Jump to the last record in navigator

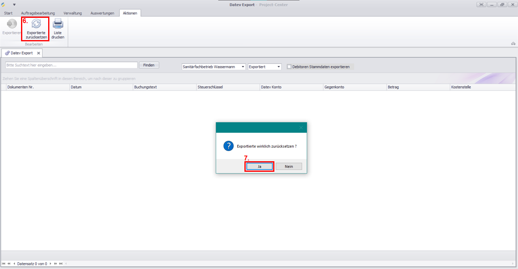pyautogui.click(x=61, y=264)
